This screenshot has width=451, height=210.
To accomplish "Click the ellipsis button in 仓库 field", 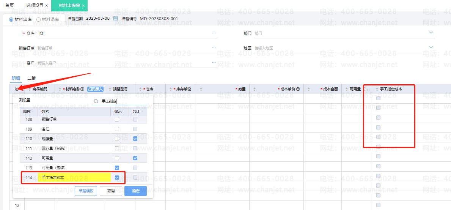I will pyautogui.click(x=214, y=33).
